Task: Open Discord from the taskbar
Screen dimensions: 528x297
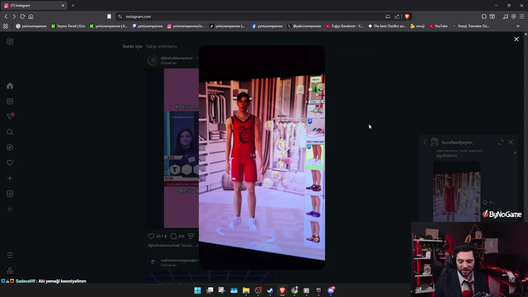Action: click(x=331, y=290)
